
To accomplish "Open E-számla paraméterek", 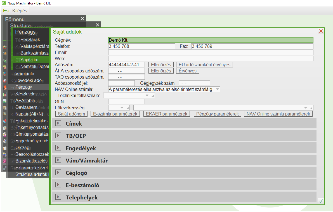I will (115, 114).
